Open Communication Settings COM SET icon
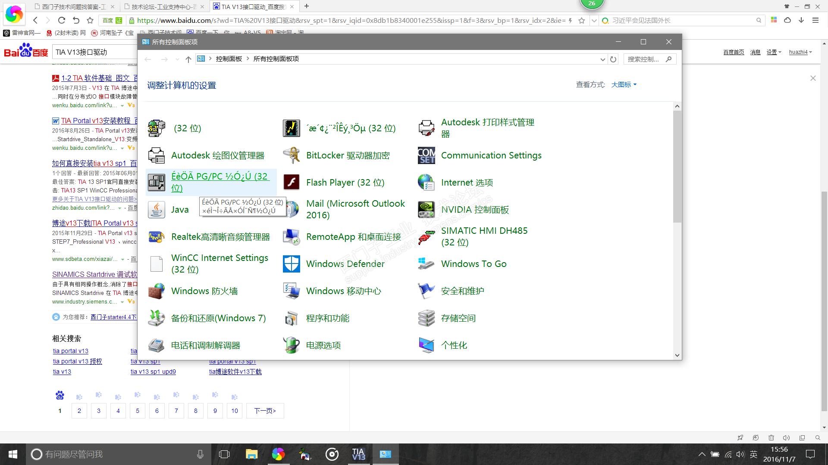This screenshot has width=828, height=465. (427, 155)
